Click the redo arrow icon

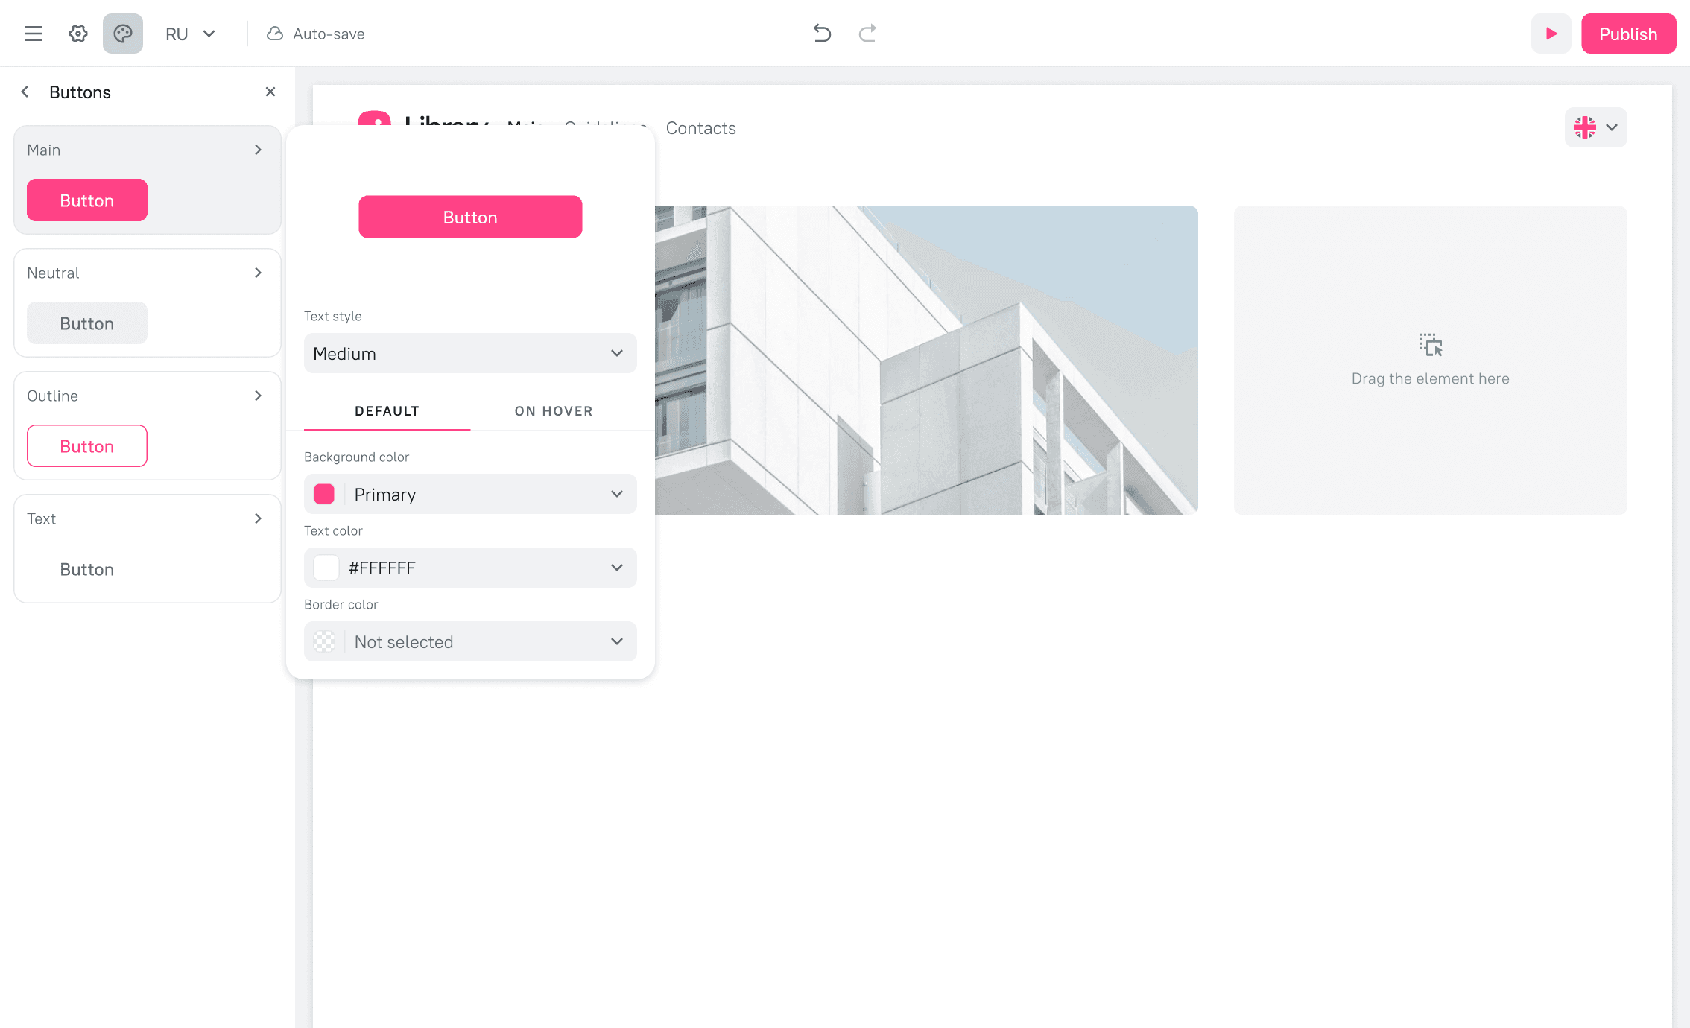click(867, 34)
